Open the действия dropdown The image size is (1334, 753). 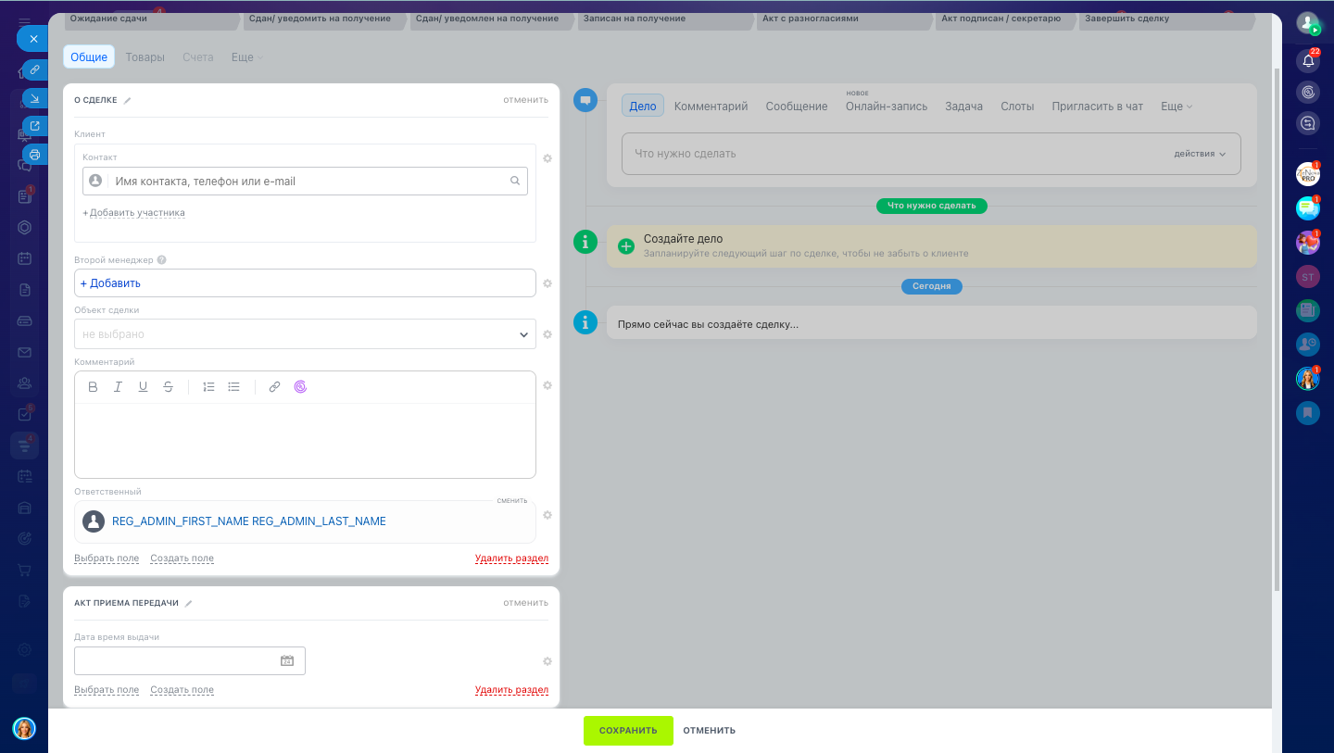coord(1200,154)
